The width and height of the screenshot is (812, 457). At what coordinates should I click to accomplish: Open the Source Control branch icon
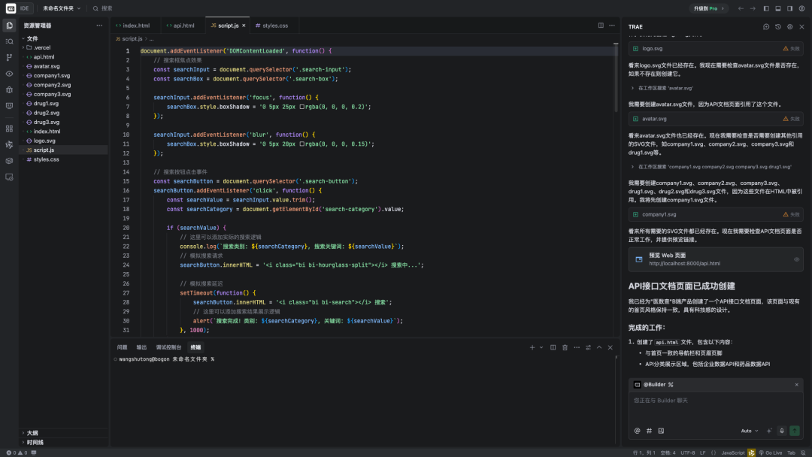9,57
